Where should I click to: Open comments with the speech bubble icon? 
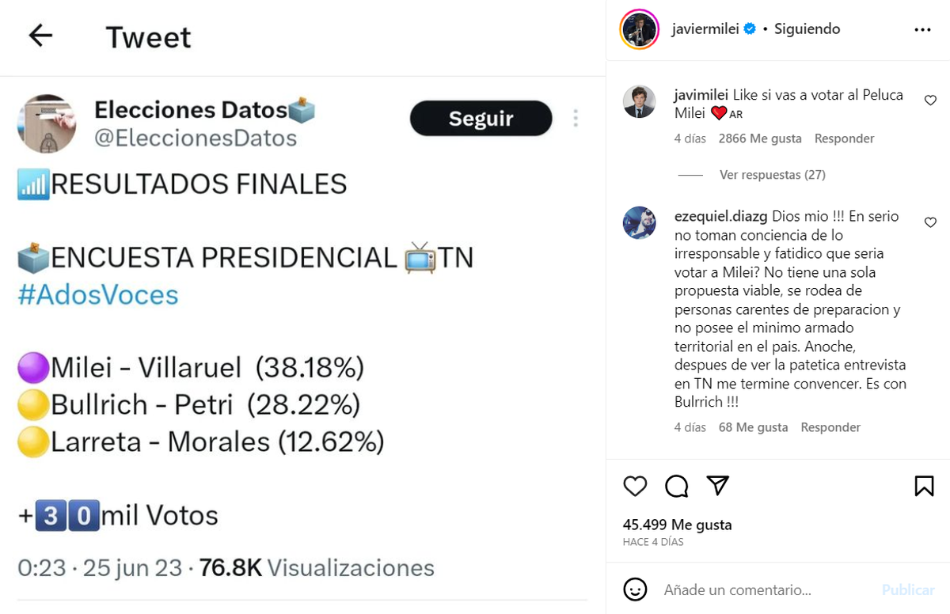[676, 486]
